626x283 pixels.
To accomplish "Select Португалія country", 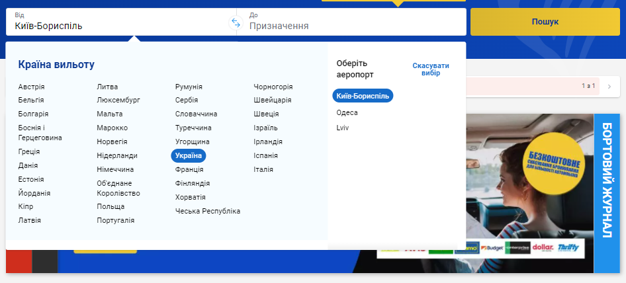I will pyautogui.click(x=116, y=220).
